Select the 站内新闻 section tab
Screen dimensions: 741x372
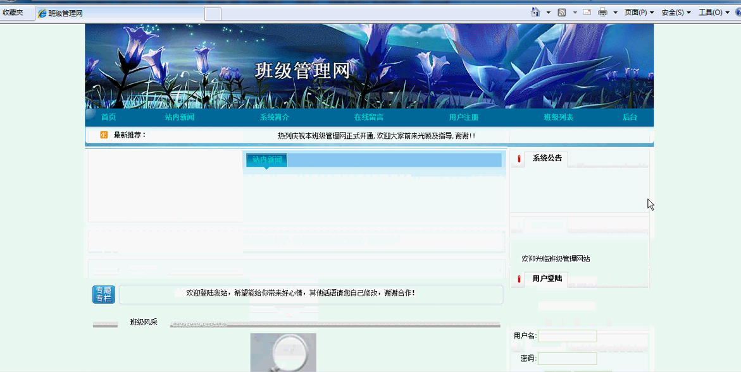267,160
